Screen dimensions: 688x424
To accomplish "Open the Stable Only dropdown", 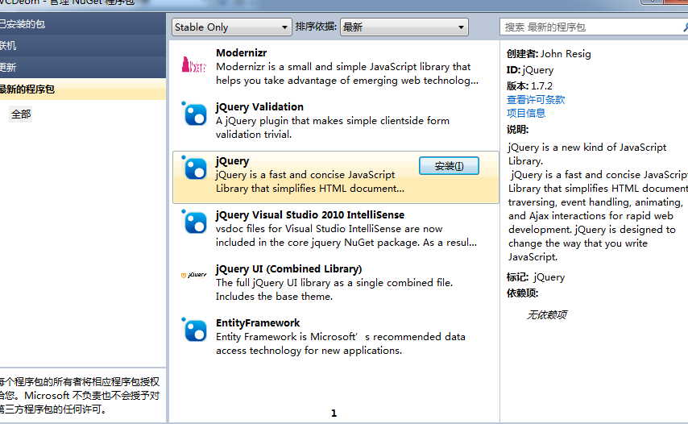I will pyautogui.click(x=232, y=27).
